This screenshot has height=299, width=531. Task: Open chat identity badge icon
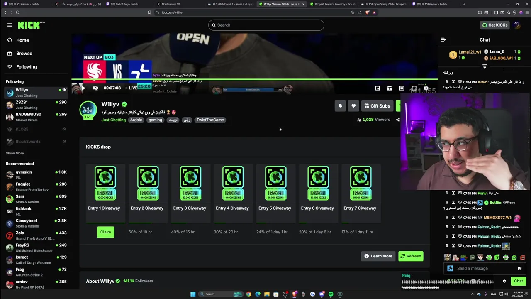[x=450, y=269]
